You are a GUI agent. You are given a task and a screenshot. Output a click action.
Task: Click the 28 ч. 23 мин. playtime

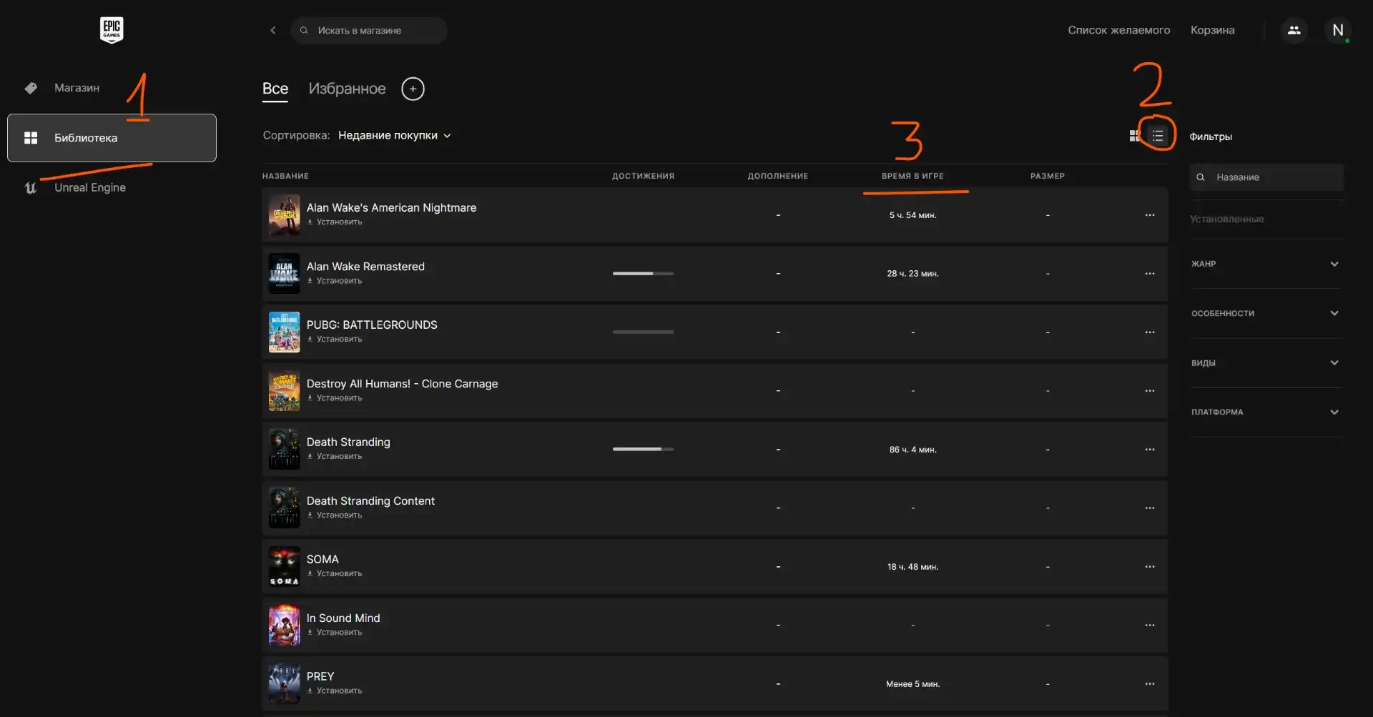(x=912, y=274)
